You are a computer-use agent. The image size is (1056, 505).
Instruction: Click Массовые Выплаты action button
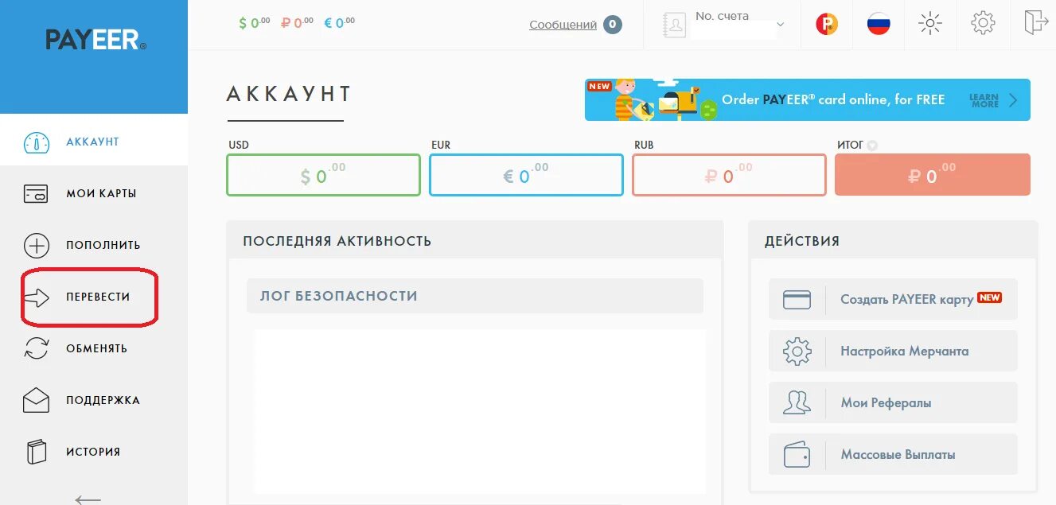(x=893, y=454)
